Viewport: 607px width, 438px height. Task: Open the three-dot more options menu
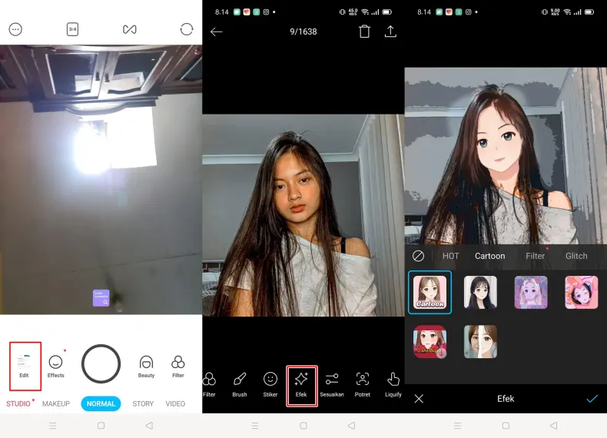pos(15,29)
